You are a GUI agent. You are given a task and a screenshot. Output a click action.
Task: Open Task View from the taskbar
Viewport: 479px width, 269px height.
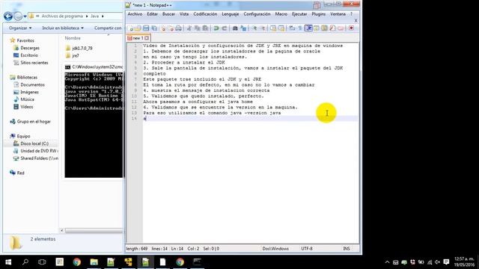click(x=42, y=262)
